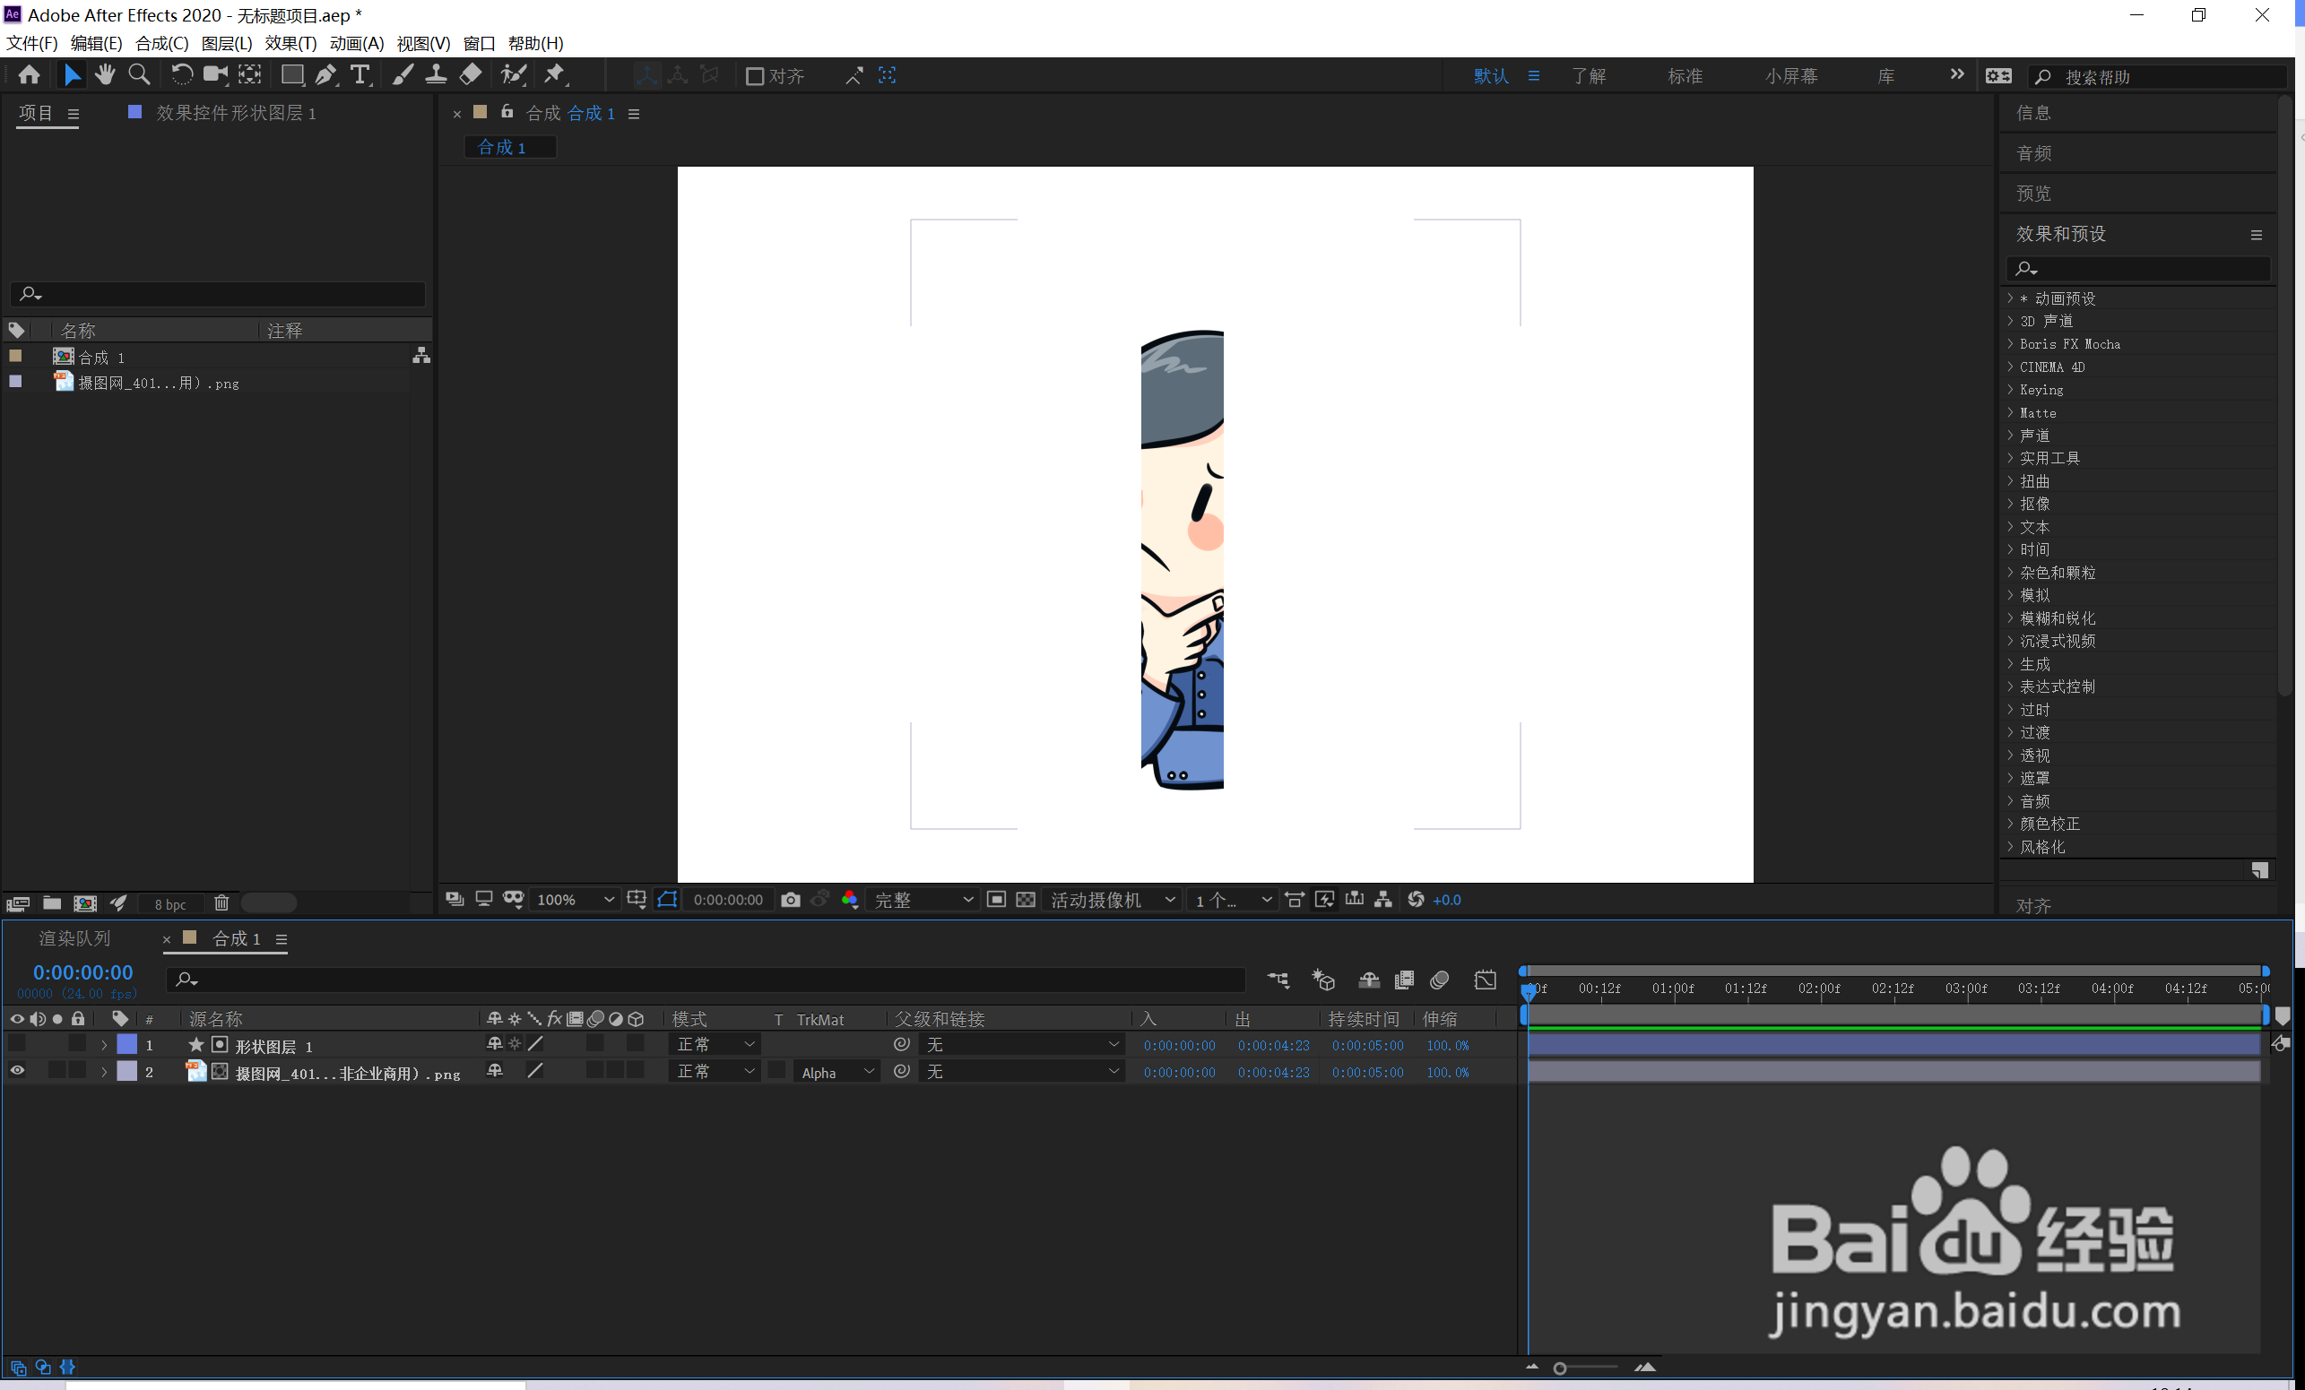Select the Pan Behind anchor point tool
This screenshot has height=1390, width=2305.
click(250, 74)
